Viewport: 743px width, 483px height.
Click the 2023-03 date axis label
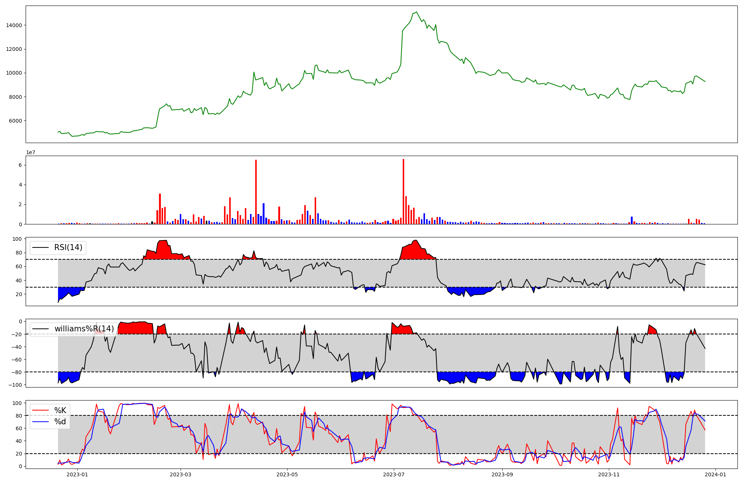pos(181,474)
